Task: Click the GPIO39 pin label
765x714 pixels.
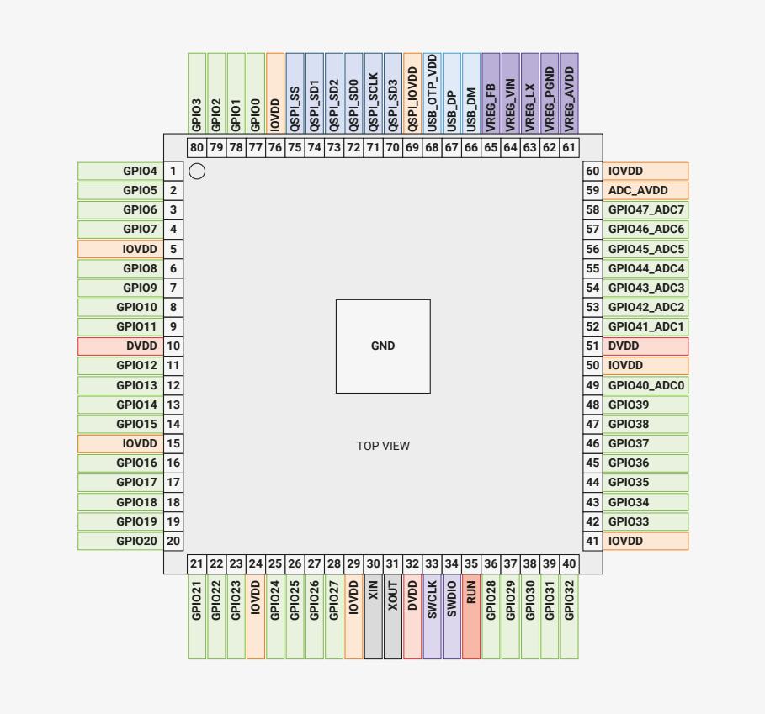Action: tap(646, 405)
